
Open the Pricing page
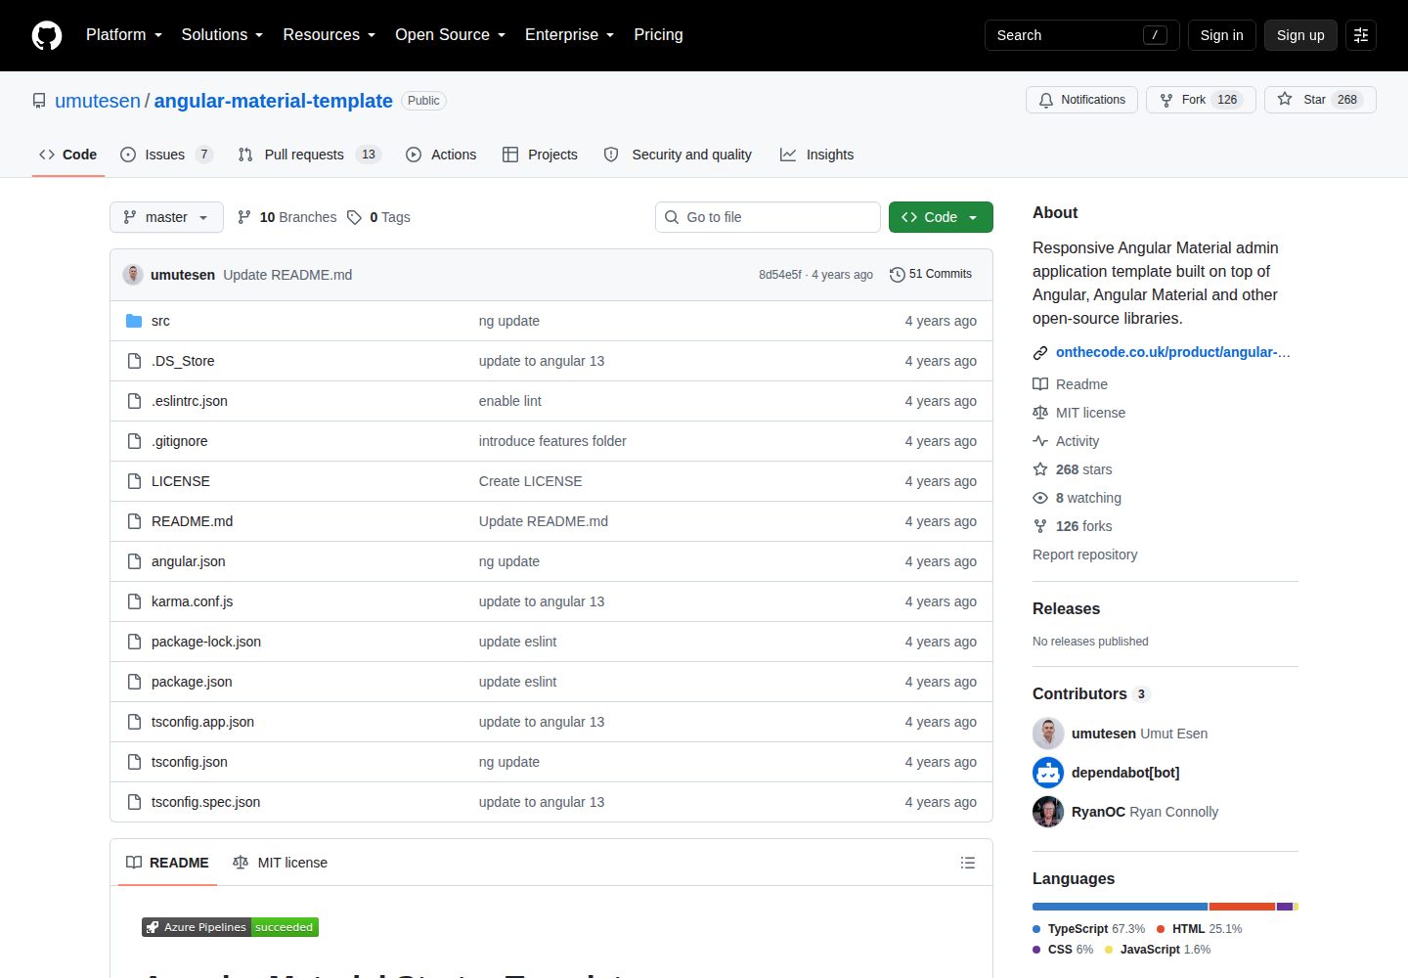pos(658,35)
